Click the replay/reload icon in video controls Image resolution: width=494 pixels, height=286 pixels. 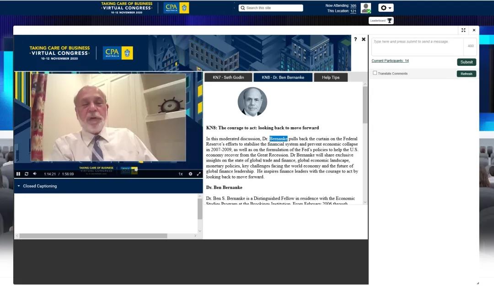pyautogui.click(x=27, y=174)
